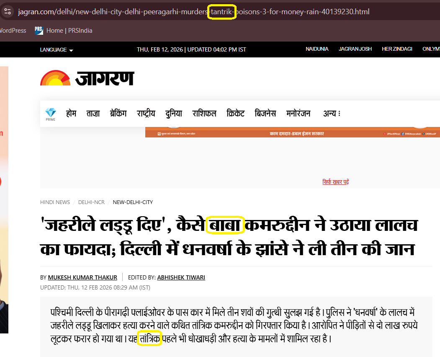
Task: Click the PRSIndia bookmark favicon
Action: [x=39, y=30]
